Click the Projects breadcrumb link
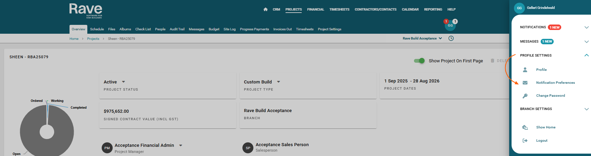This screenshot has height=156, width=591. pos(93,39)
